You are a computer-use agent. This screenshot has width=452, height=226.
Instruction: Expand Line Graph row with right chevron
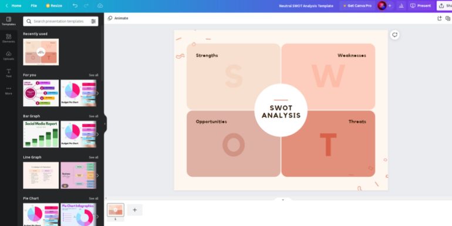pos(97,176)
